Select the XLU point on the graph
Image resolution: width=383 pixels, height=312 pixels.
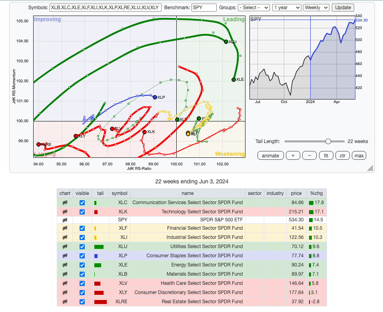pyautogui.click(x=226, y=42)
